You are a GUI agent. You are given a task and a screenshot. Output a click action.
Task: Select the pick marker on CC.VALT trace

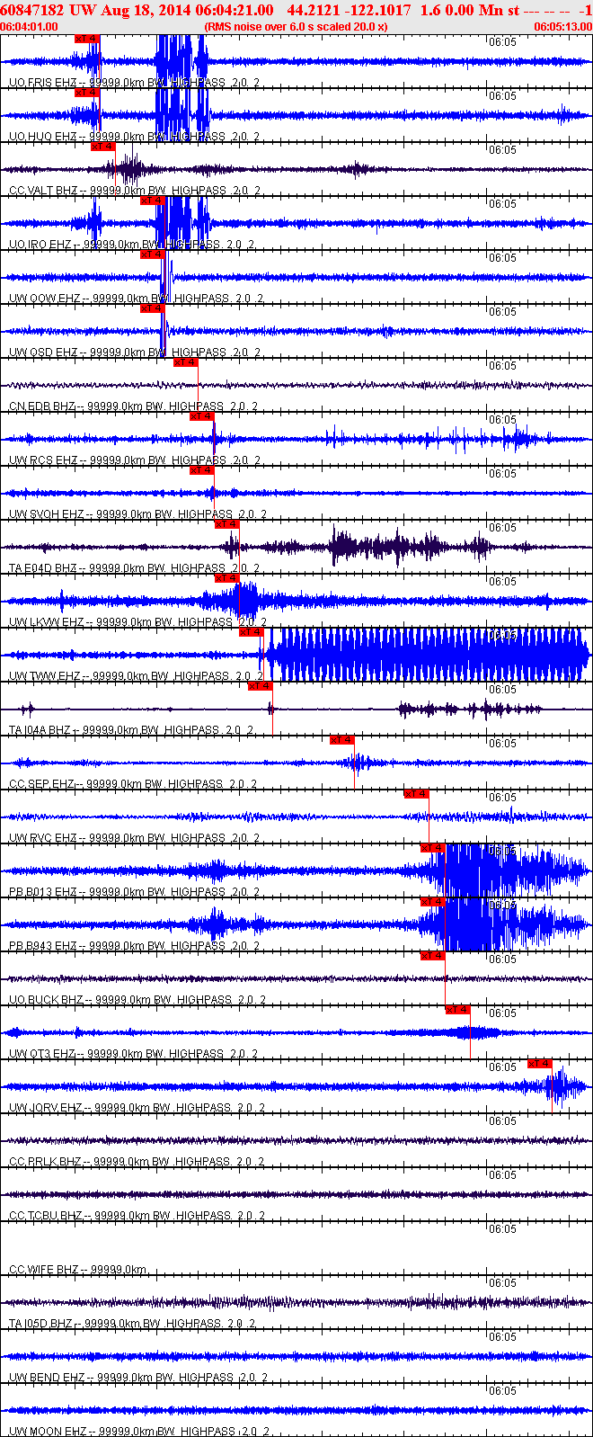pos(103,147)
